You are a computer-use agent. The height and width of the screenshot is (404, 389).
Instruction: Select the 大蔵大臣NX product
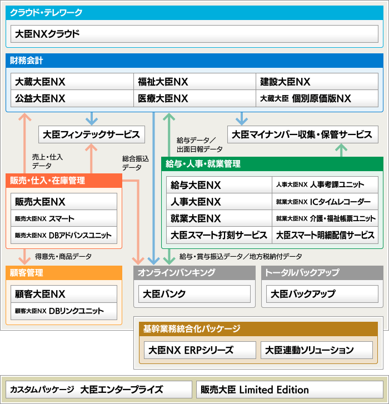click(x=72, y=82)
